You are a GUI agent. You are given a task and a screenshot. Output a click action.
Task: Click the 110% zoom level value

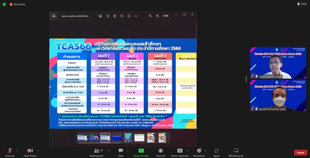(x=166, y=16)
